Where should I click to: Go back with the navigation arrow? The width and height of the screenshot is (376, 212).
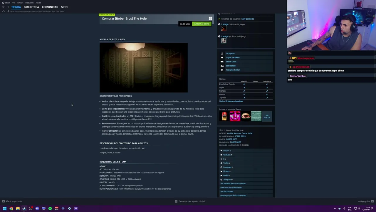3,7
